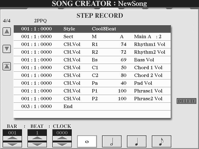This screenshot has width=199, height=149.
Task: Select the Phrase2 Vol event row
Action: (92, 99)
